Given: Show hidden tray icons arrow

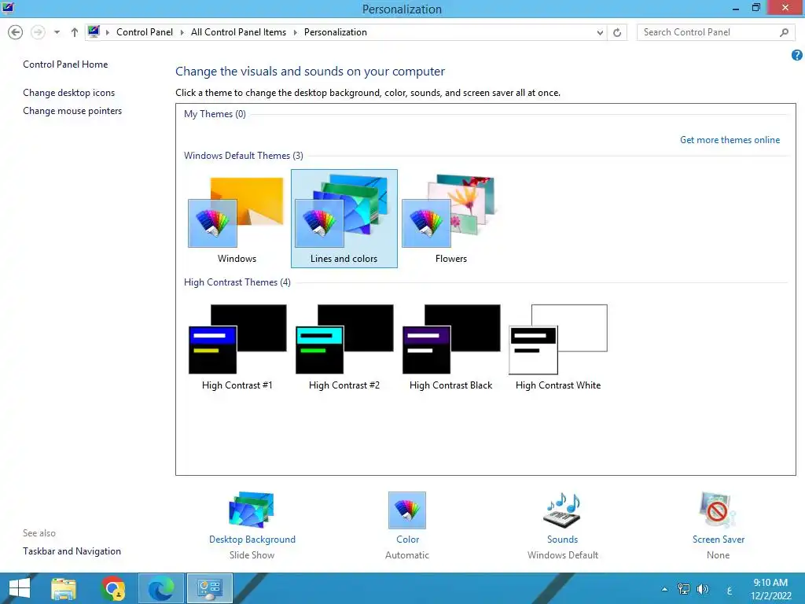Looking at the screenshot, I should (x=664, y=589).
